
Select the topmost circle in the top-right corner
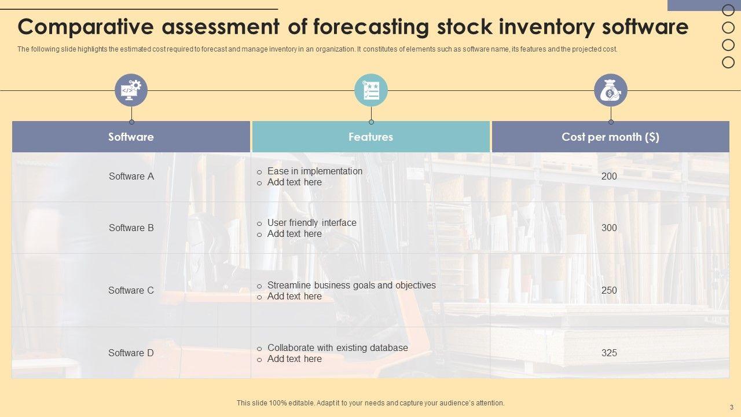click(x=728, y=10)
